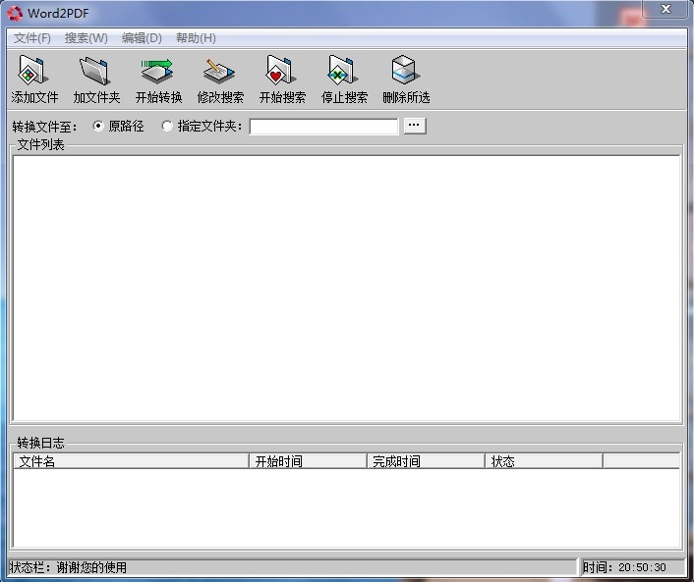Click the Word2PDF app icon in title bar
Screen dimensions: 694x582
click(x=16, y=13)
